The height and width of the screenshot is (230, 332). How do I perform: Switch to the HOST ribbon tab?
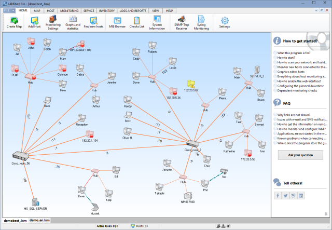click(51, 10)
